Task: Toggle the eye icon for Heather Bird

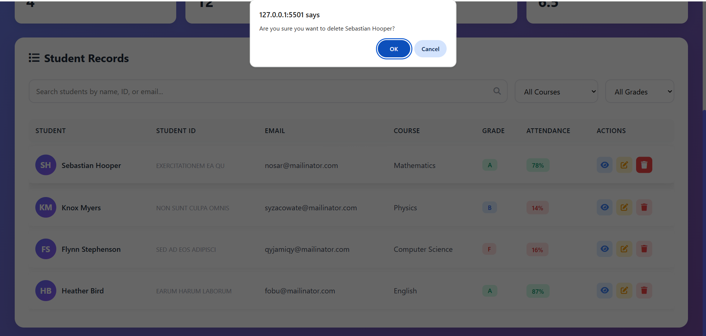Action: (x=604, y=290)
